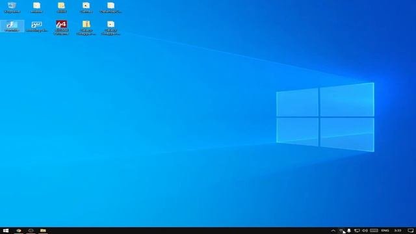Click the highlighted desktop shortcut icon

click(12, 26)
